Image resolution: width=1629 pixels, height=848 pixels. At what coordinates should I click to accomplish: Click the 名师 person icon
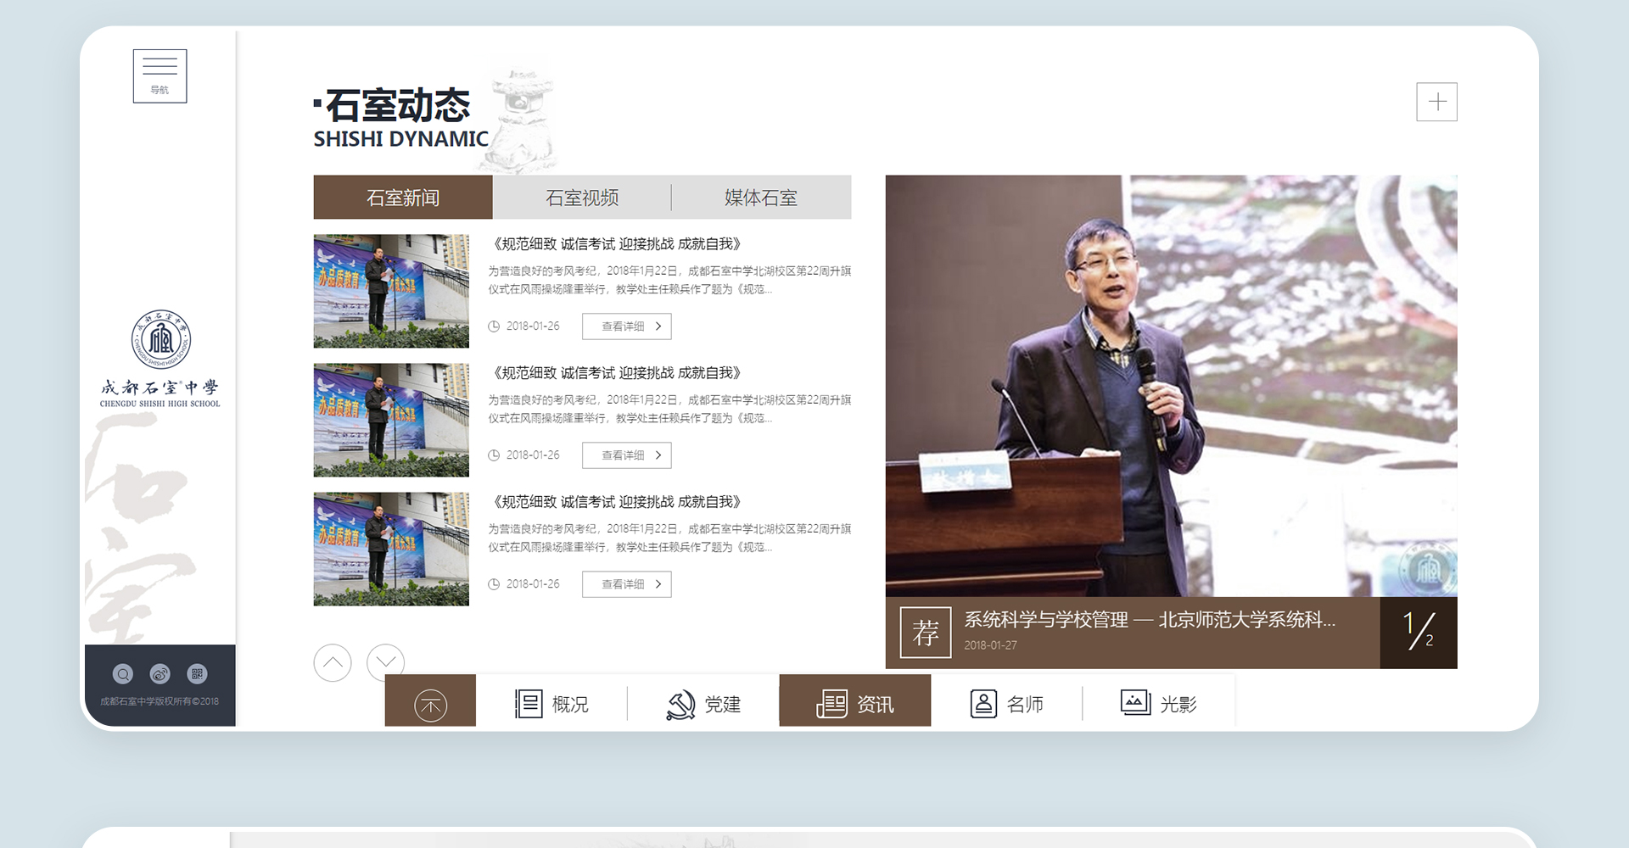click(983, 704)
